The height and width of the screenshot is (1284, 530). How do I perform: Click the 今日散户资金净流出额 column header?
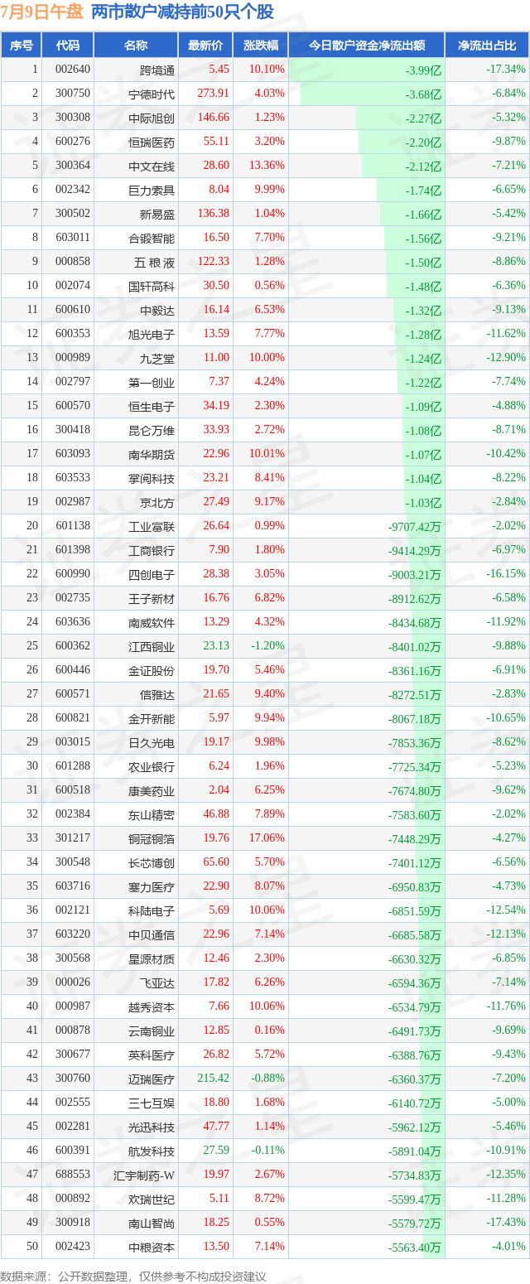tap(367, 46)
